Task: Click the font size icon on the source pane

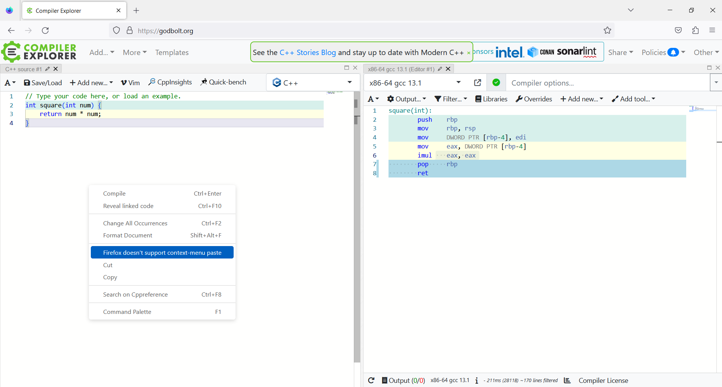Action: [9, 83]
